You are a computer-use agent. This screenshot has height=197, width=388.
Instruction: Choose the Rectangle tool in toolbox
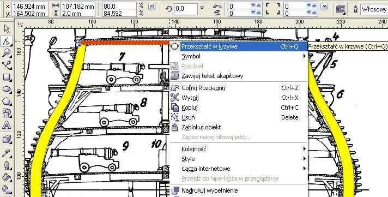[7, 77]
